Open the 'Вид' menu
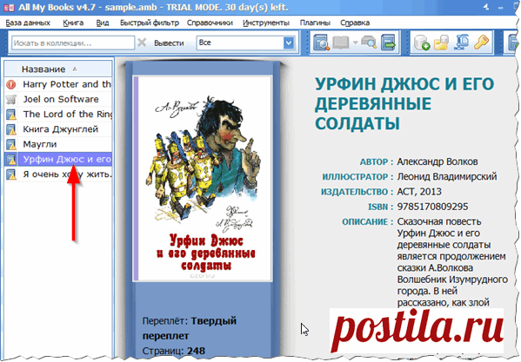Screen dimensions: 521x362 click(x=103, y=23)
